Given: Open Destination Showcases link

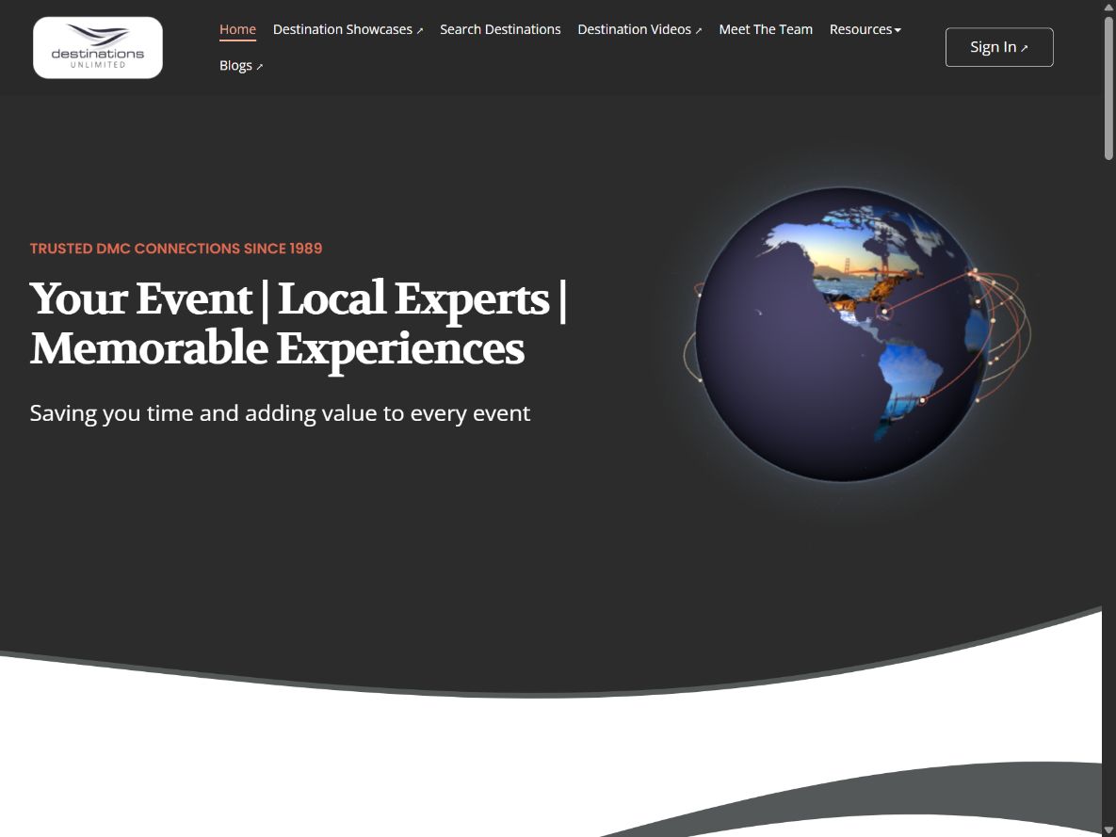Looking at the screenshot, I should point(348,29).
